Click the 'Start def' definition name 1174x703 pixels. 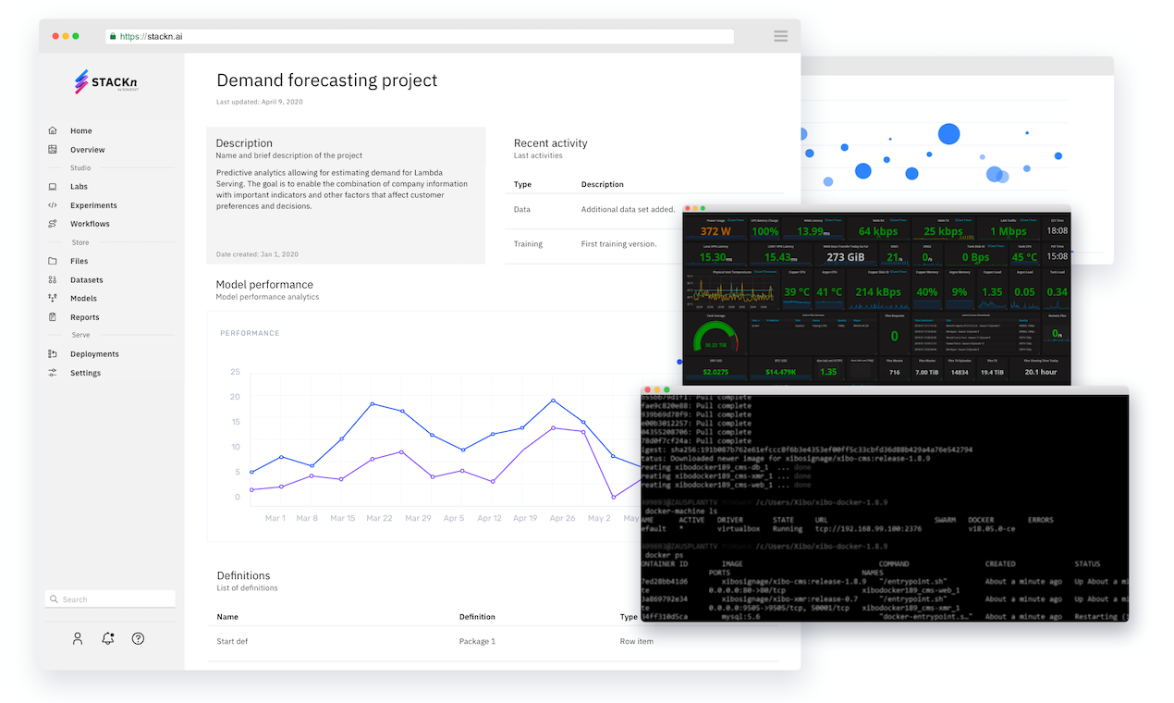pos(232,641)
